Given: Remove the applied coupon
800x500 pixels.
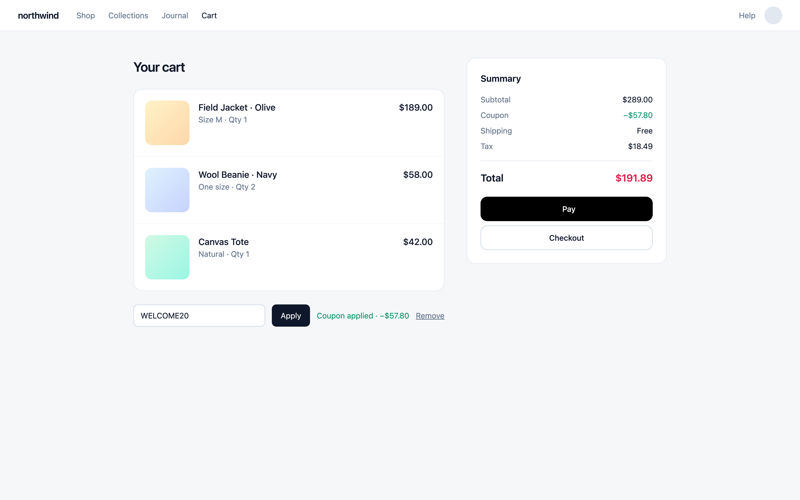Looking at the screenshot, I should 430,316.
